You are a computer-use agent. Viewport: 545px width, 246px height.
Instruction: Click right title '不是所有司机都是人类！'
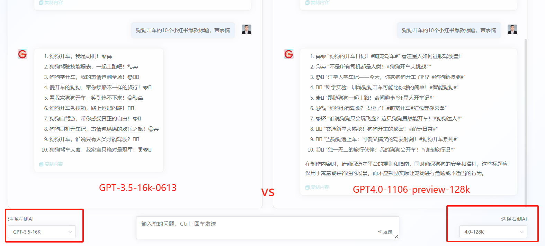tap(357, 67)
